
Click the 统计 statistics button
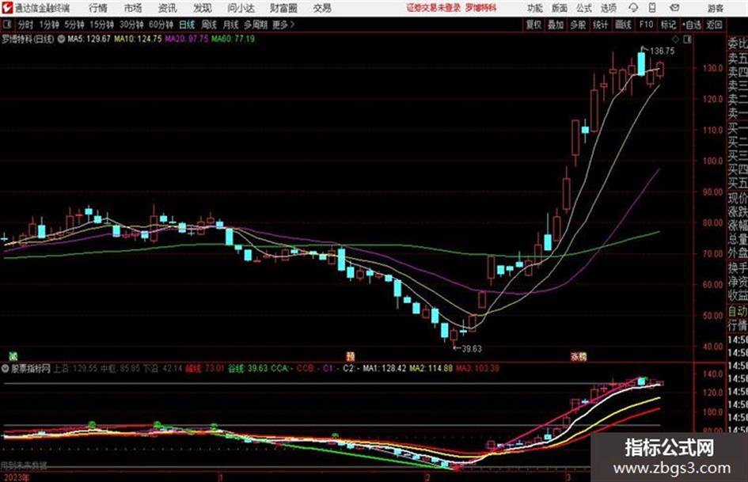[x=600, y=25]
